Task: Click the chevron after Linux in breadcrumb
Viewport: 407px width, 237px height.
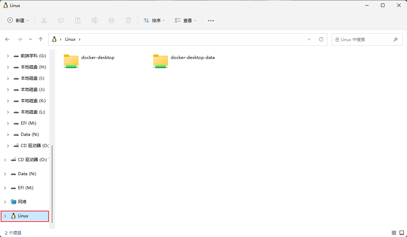Action: (80, 39)
